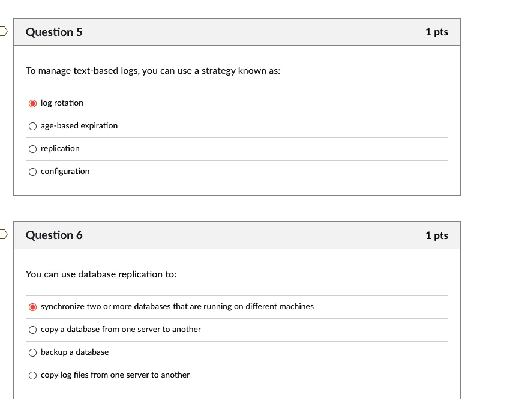
Task: Click 'You can use database replication to:' text
Action: coord(101,274)
